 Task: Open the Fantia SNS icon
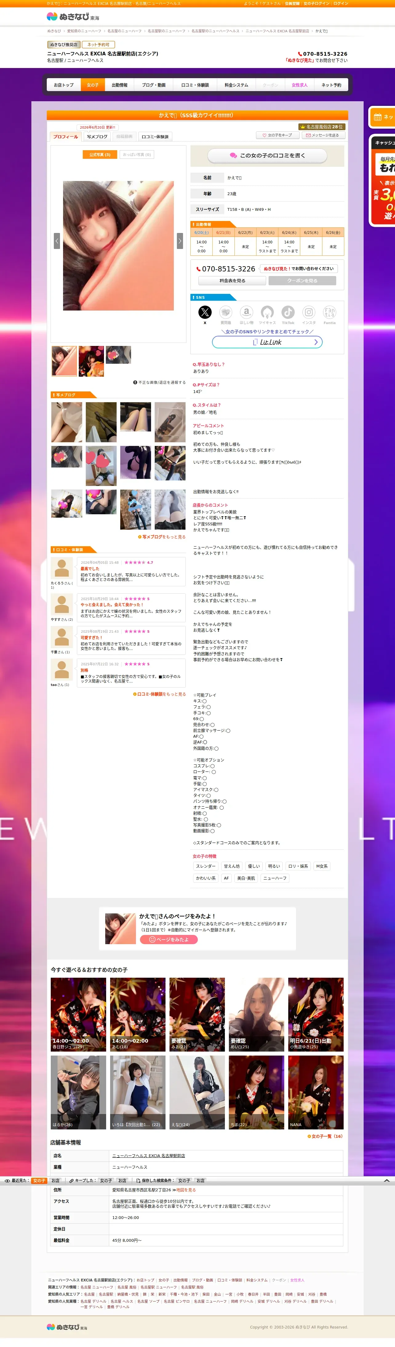tap(330, 312)
